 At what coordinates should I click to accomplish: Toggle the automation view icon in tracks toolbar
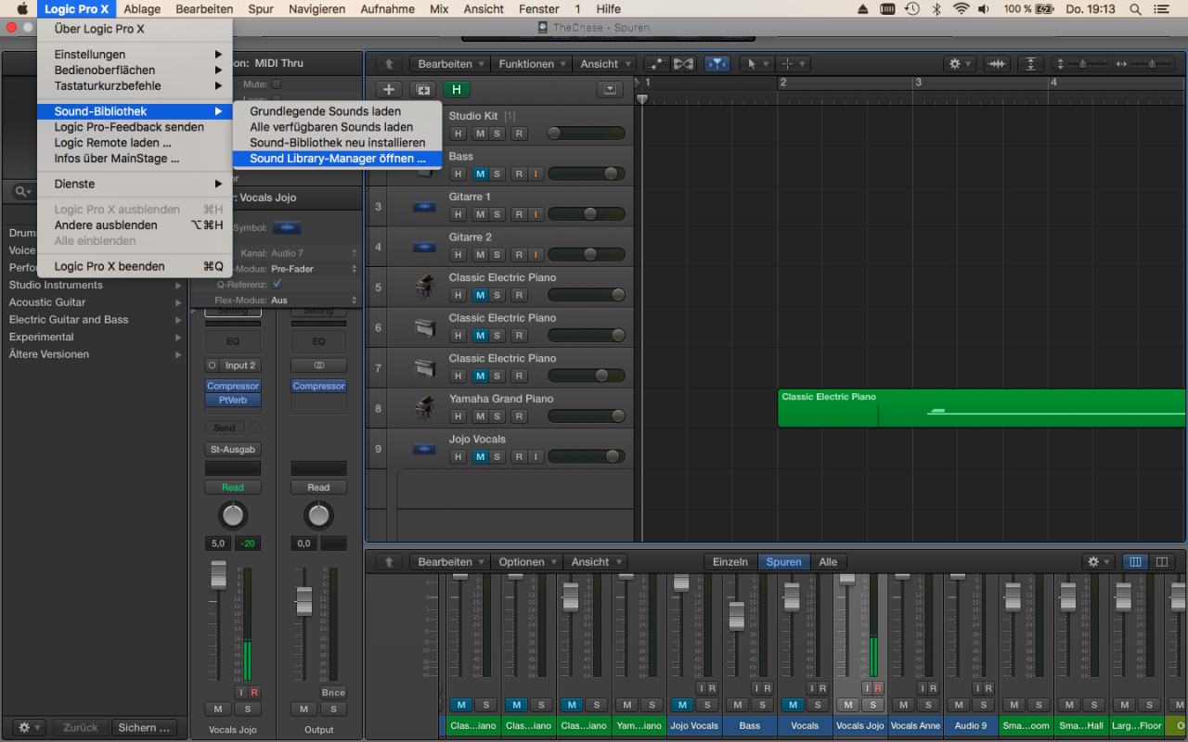point(657,64)
